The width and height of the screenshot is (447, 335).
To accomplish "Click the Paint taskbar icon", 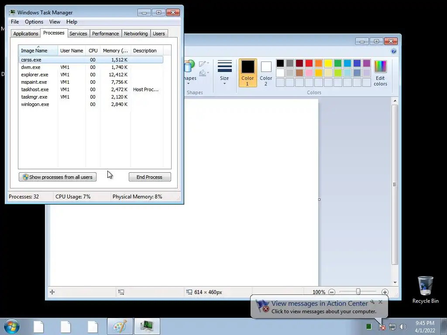I will point(120,326).
